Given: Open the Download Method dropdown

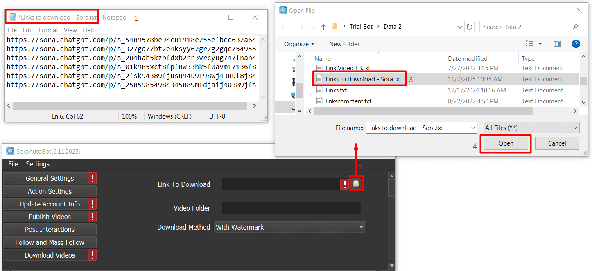Looking at the screenshot, I should (x=290, y=227).
